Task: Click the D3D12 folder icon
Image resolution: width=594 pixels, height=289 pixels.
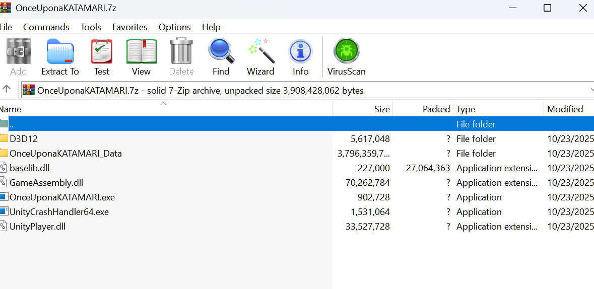Action: pyautogui.click(x=4, y=138)
